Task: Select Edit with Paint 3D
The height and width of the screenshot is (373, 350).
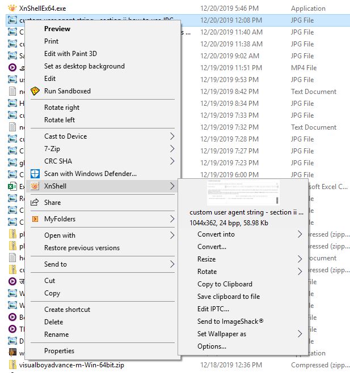Action: point(70,54)
